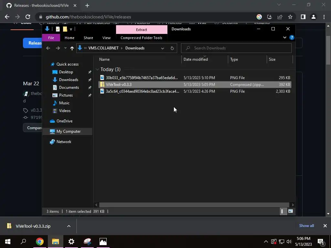
Task: Reload the Chrome page
Action: (x=28, y=17)
